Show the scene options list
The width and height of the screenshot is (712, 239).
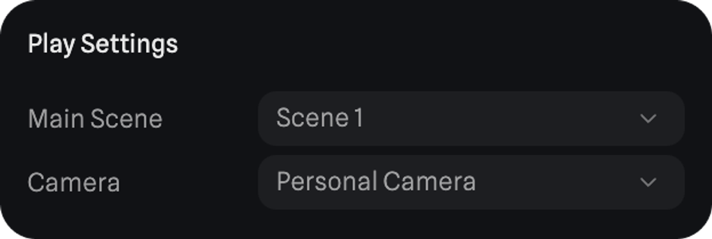coord(471,118)
